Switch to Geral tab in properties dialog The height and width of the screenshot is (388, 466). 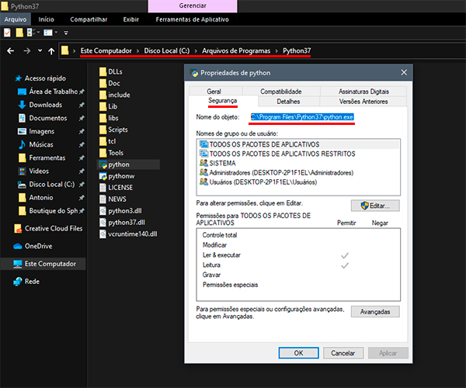214,92
